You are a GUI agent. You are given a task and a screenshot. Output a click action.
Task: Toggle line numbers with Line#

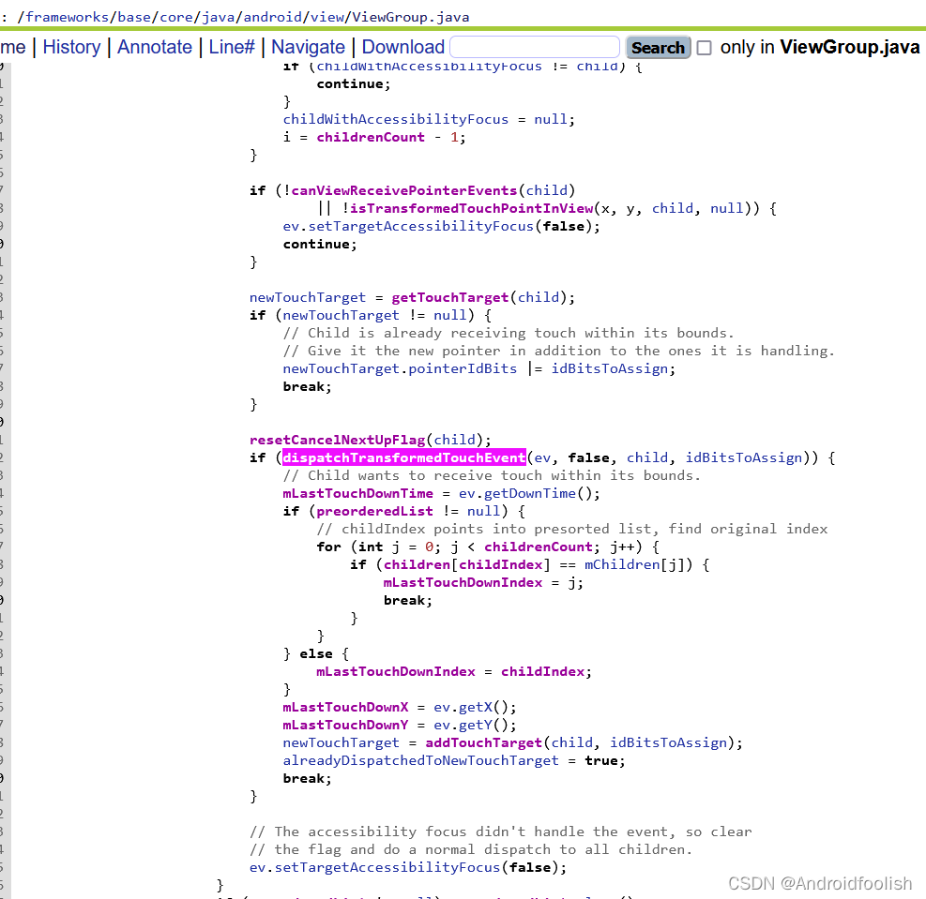231,47
